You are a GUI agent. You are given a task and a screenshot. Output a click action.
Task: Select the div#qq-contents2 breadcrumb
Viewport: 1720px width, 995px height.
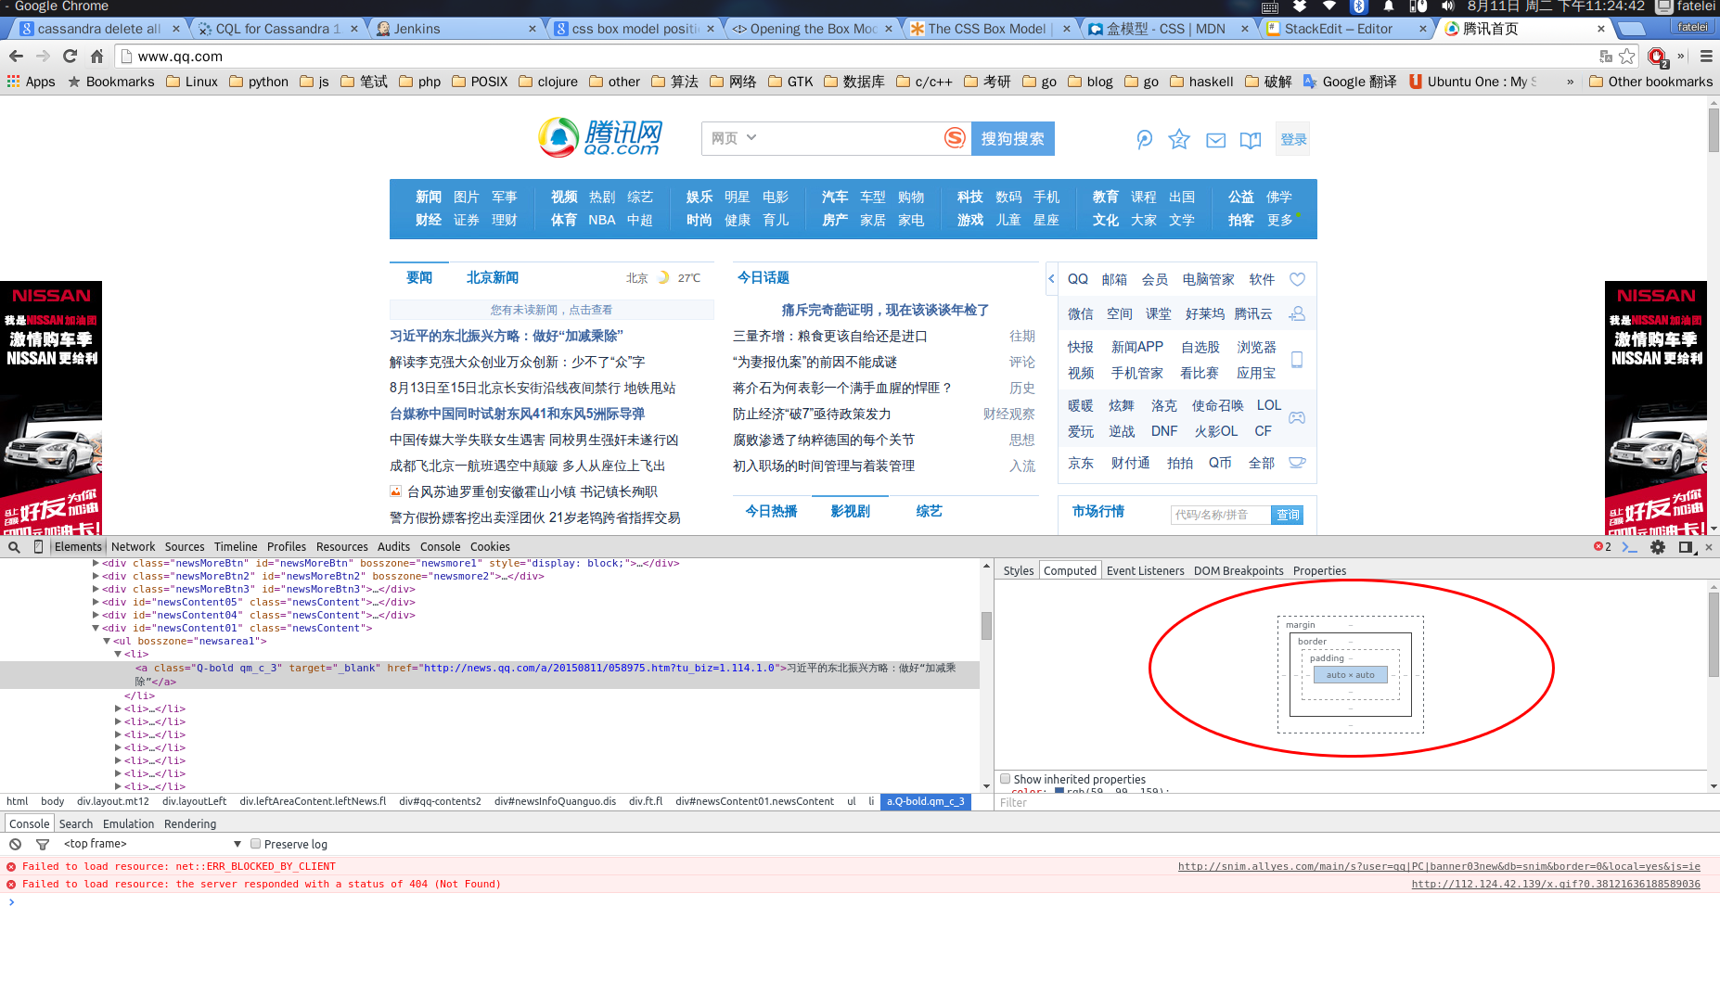(440, 801)
